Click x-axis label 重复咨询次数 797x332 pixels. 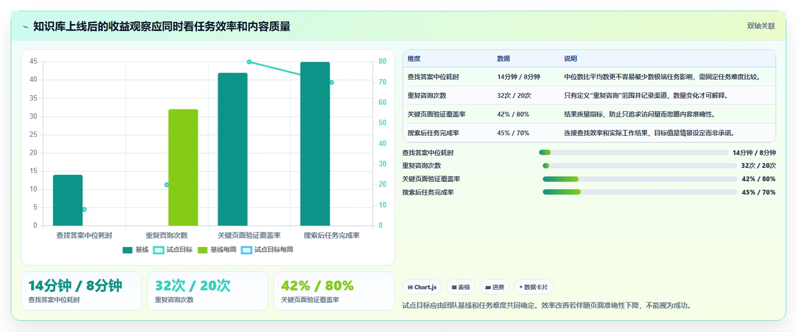[x=166, y=235]
